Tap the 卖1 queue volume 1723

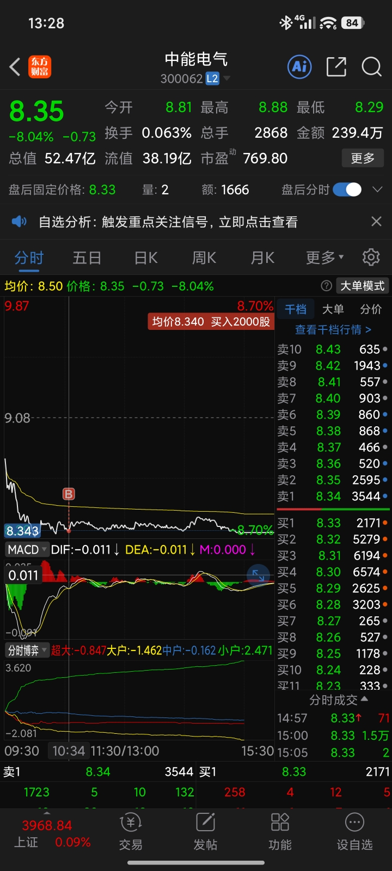(36, 792)
